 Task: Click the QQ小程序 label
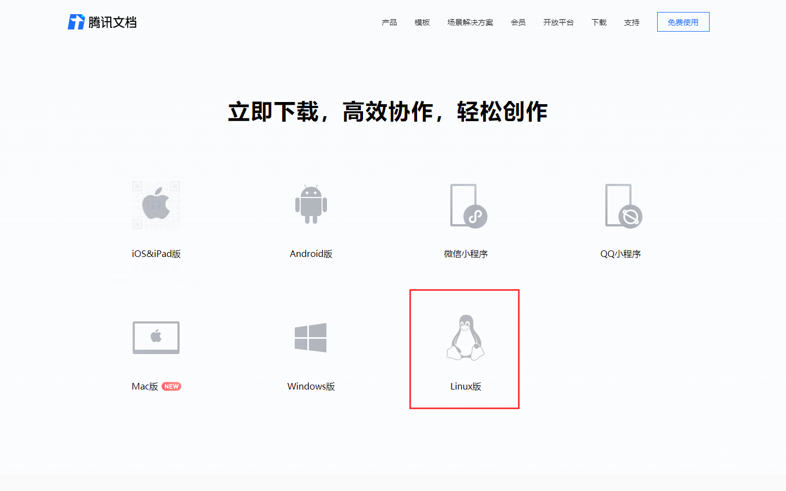tap(621, 254)
